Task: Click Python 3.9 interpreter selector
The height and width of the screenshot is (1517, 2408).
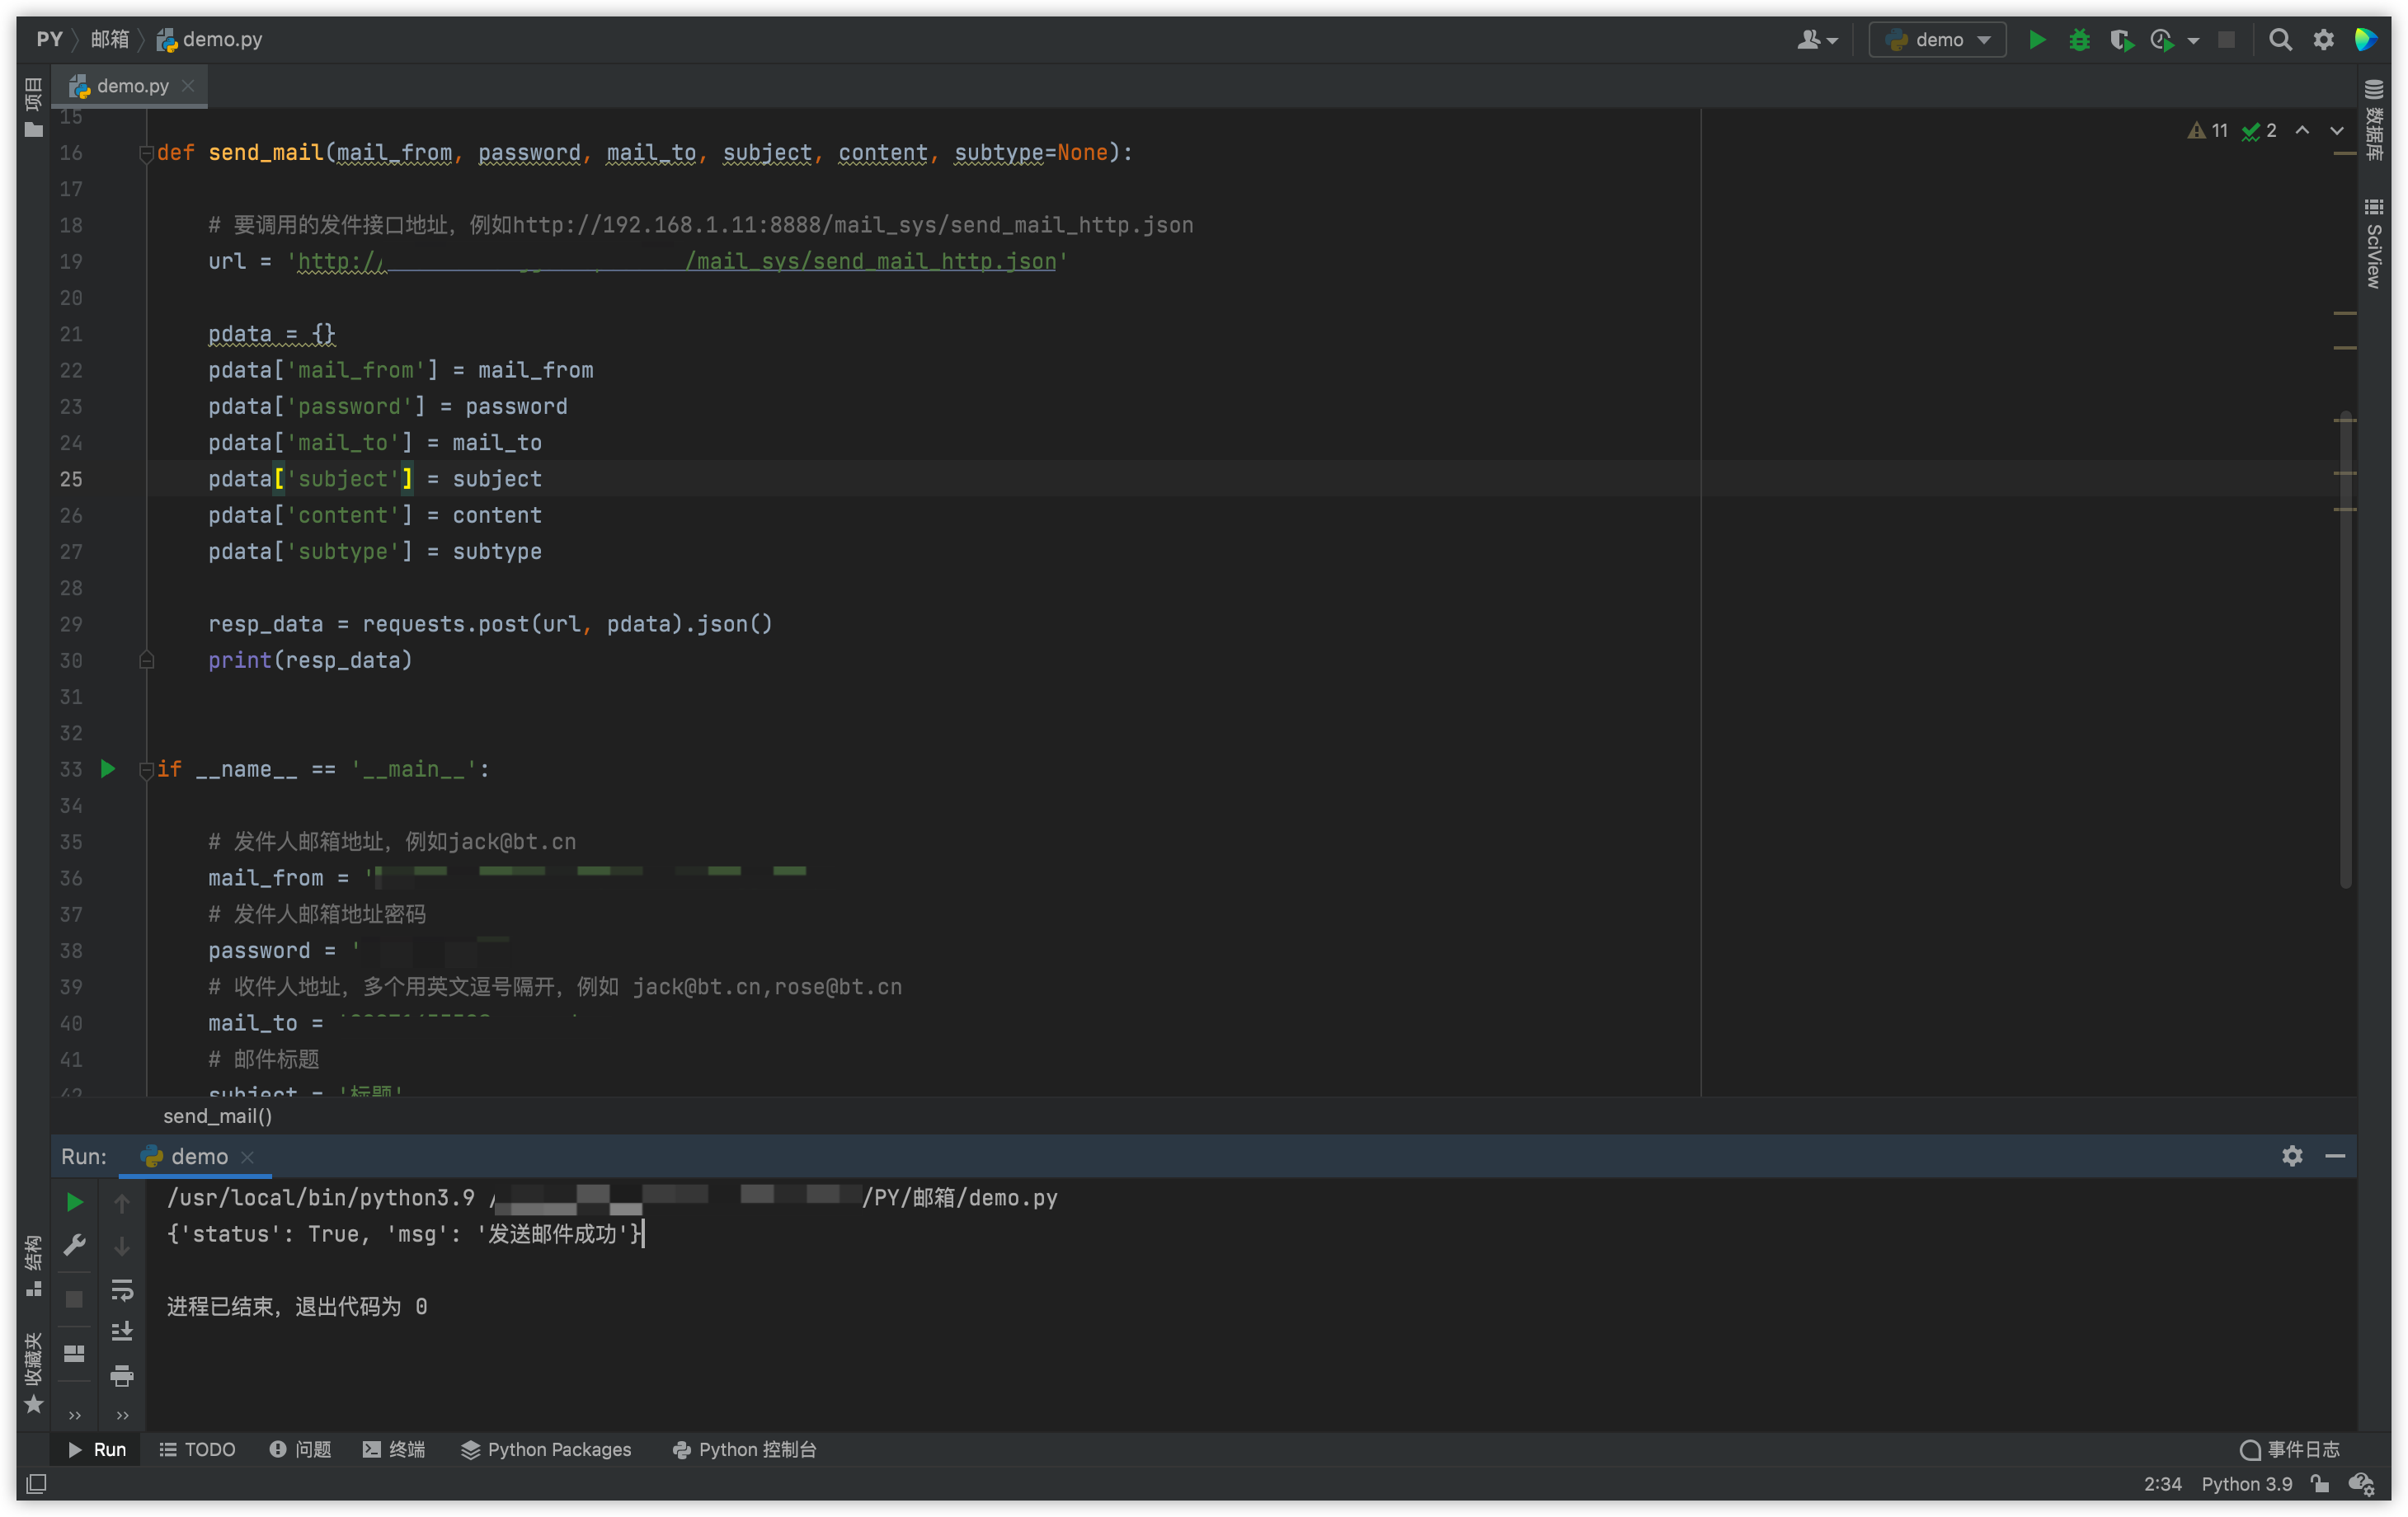Action: pos(2247,1484)
